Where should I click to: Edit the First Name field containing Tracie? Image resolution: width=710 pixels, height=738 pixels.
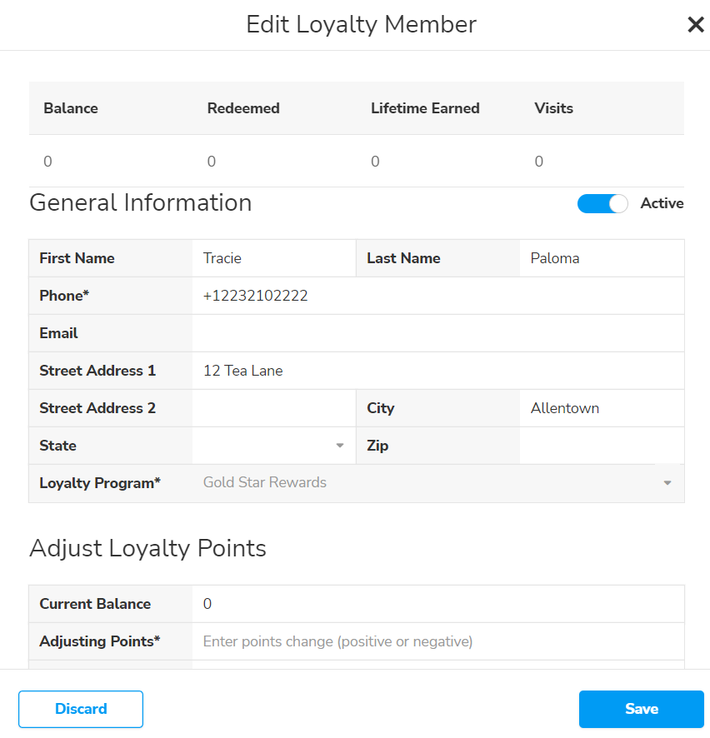(273, 258)
